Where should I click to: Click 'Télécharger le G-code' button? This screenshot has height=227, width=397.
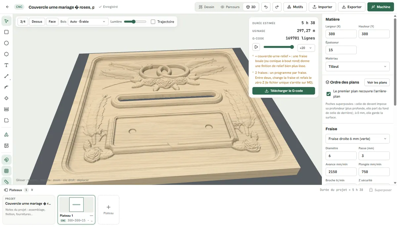284,91
